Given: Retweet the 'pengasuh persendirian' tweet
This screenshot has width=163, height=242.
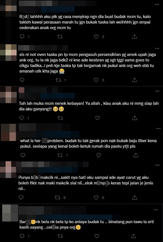Looking at the screenshot, I should pos(58,80).
